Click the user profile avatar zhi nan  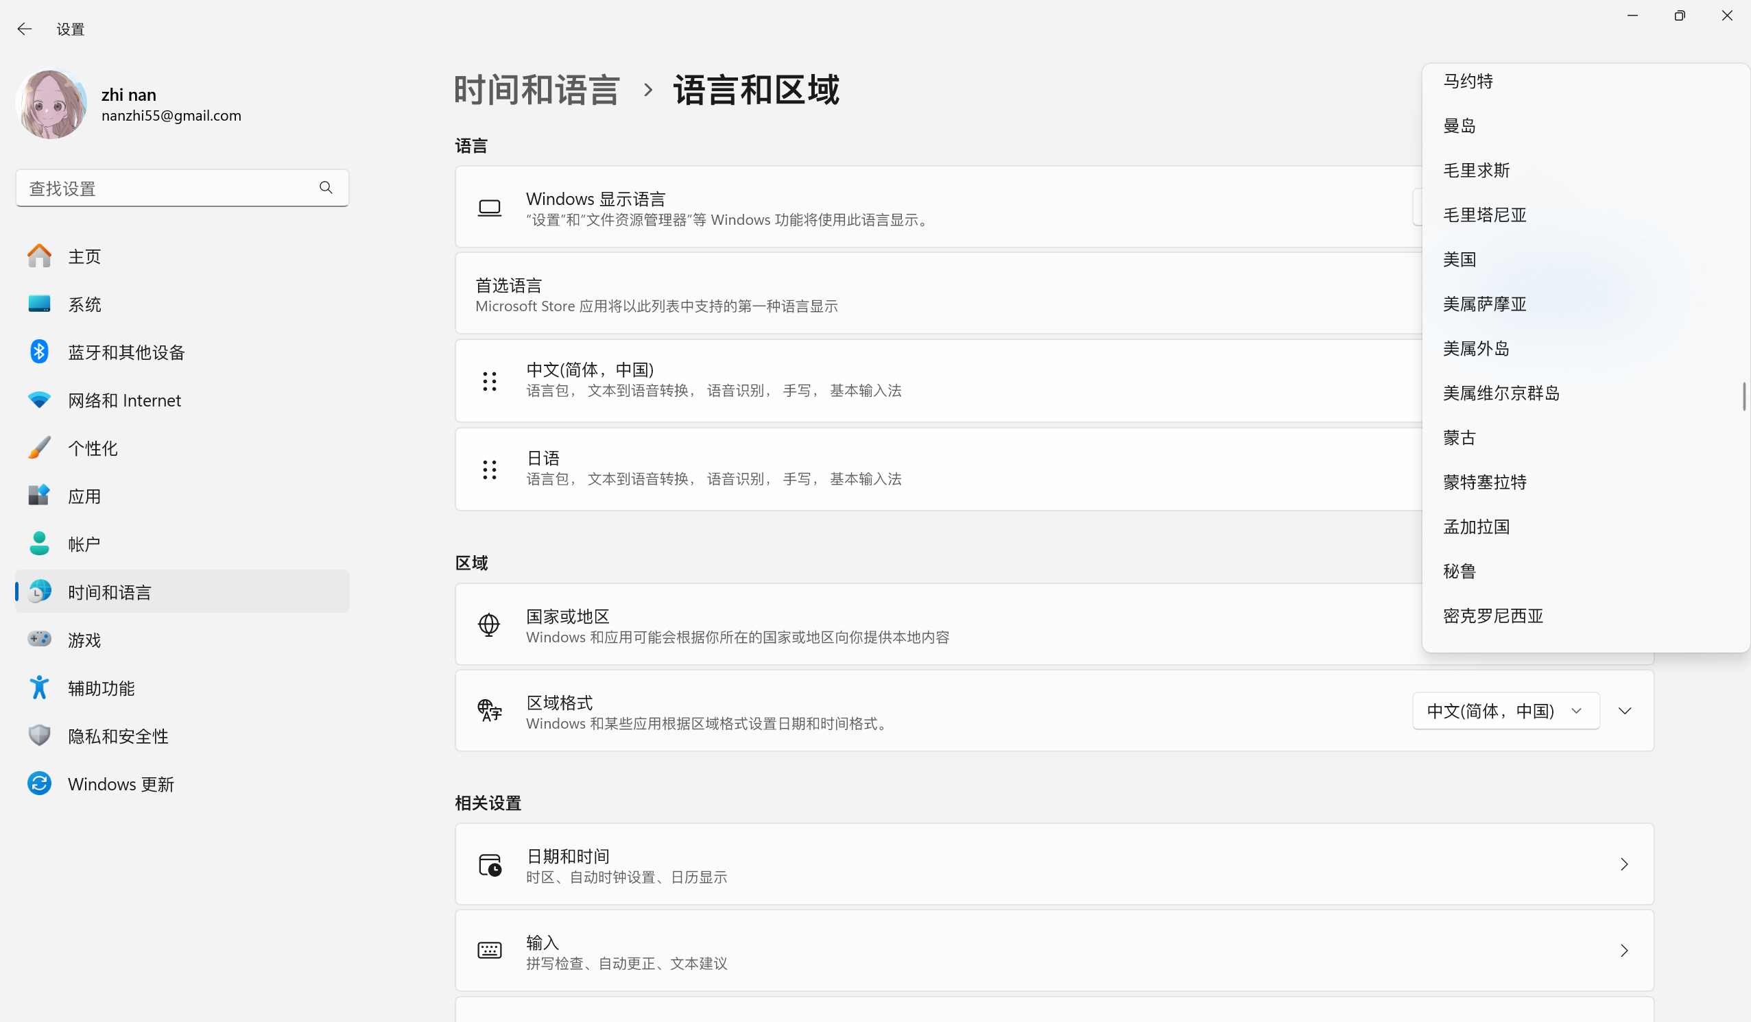point(51,104)
